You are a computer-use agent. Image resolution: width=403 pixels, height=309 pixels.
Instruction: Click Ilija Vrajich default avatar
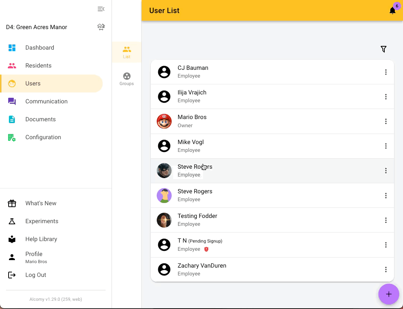click(x=164, y=97)
